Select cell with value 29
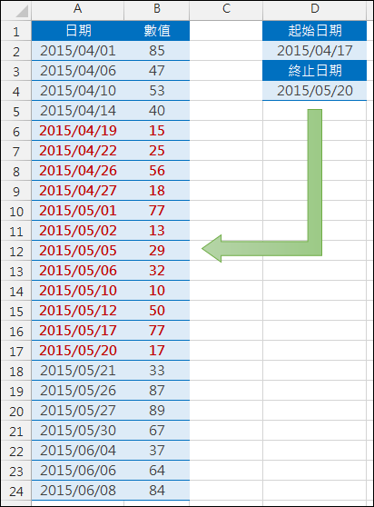The width and height of the screenshot is (374, 507). point(157,251)
